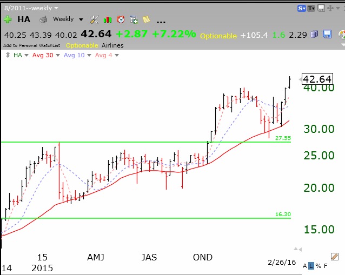Click the last price 42.64 in header
Image resolution: width=345 pixels, height=275 pixels.
pyautogui.click(x=96, y=34)
